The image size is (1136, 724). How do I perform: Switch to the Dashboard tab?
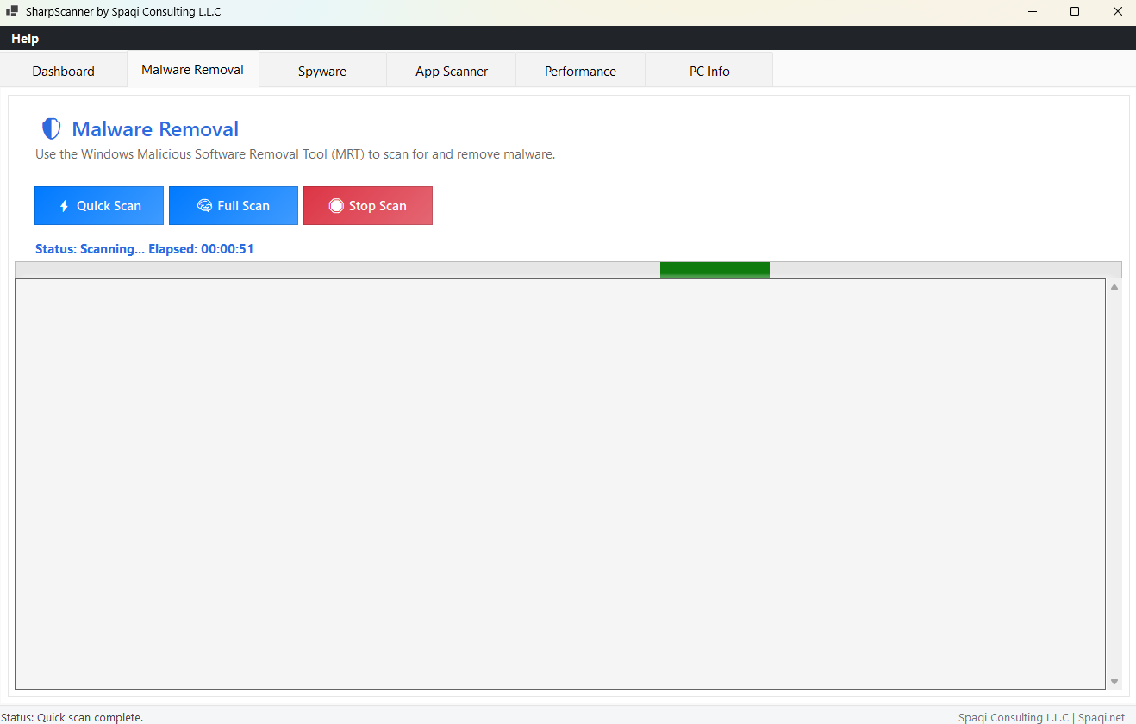tap(64, 72)
